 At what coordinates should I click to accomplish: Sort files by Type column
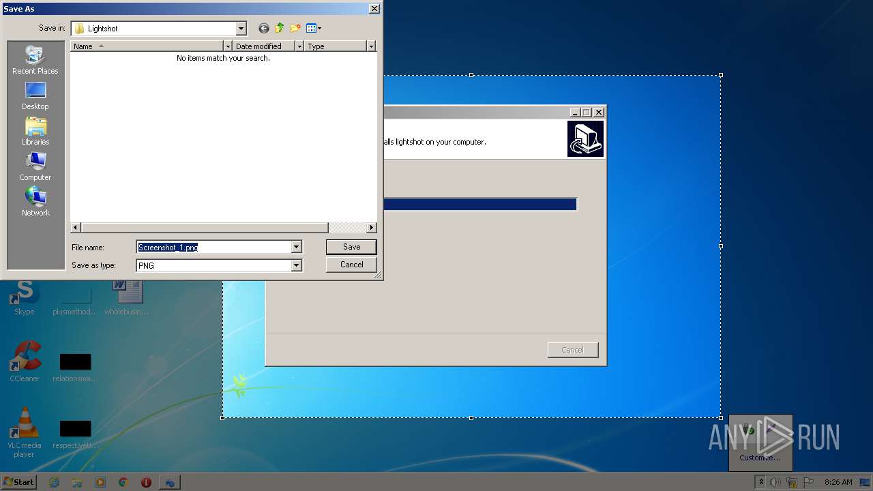click(x=336, y=46)
